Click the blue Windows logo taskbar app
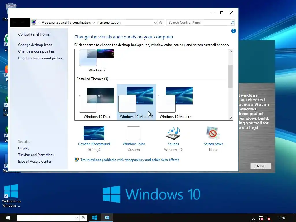The height and width of the screenshot is (222, 296). [x=95, y=218]
